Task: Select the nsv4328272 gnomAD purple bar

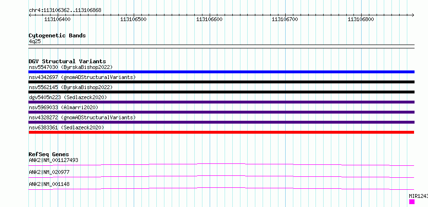Action: pyautogui.click(x=221, y=122)
